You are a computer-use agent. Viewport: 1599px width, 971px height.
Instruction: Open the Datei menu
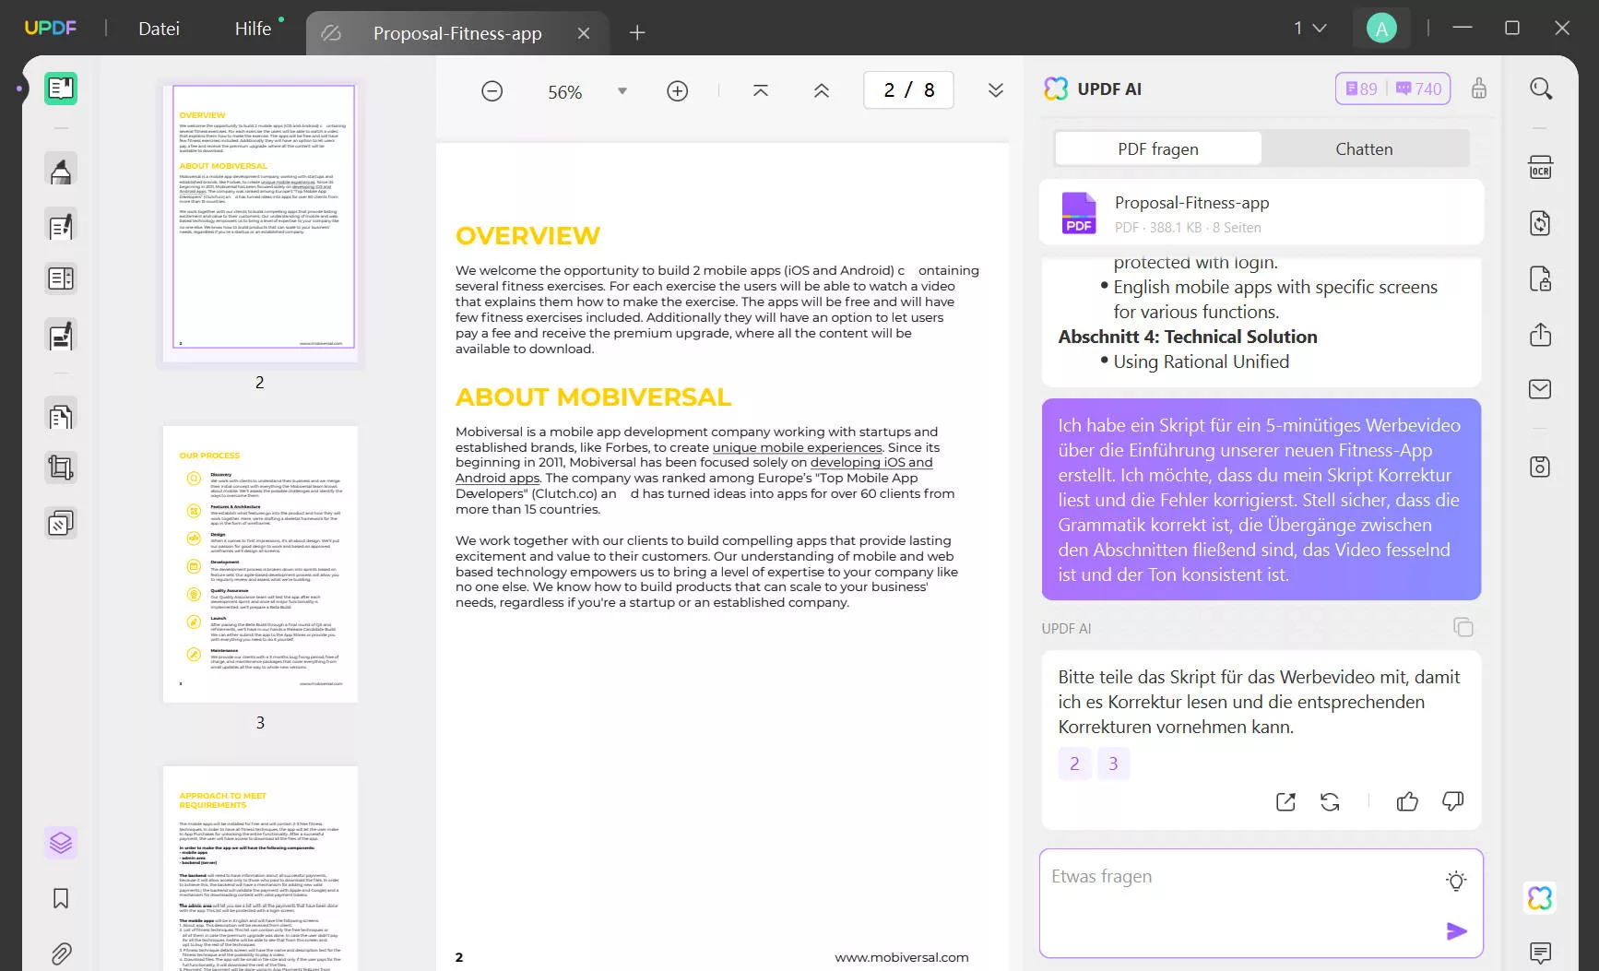click(159, 29)
